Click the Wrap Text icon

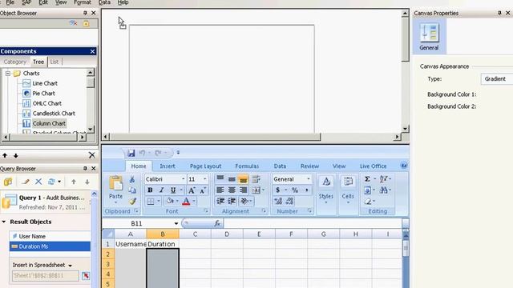click(x=256, y=179)
